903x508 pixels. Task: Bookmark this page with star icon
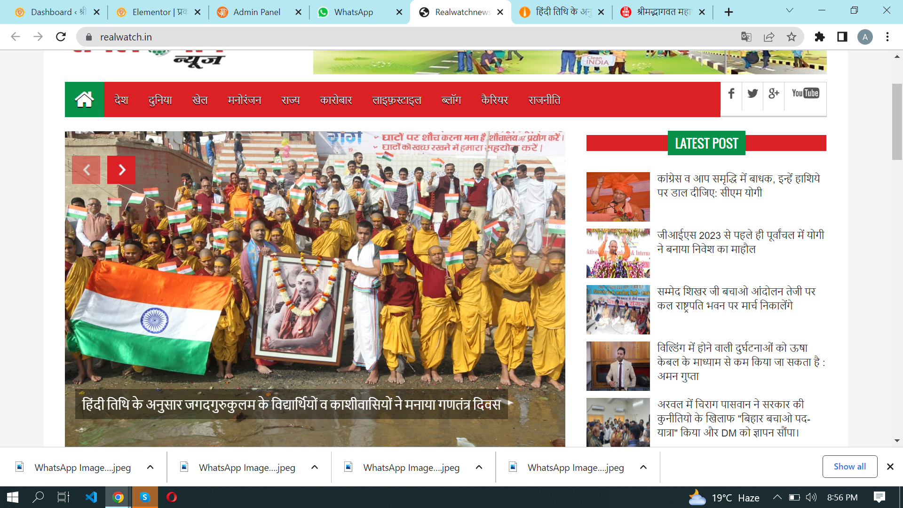(792, 37)
